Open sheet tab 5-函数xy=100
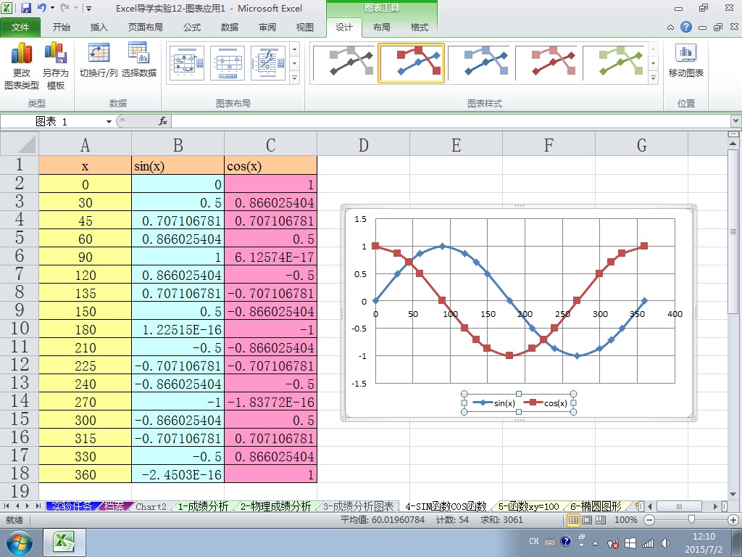Screen dimensions: 742x557 528,506
